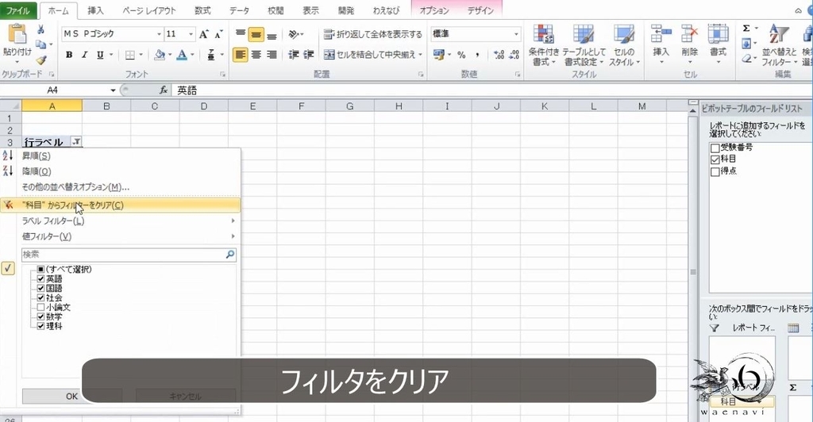Viewport: 813px width, 422px height.
Task: Click the Format Painter brush icon
Action: (41, 60)
